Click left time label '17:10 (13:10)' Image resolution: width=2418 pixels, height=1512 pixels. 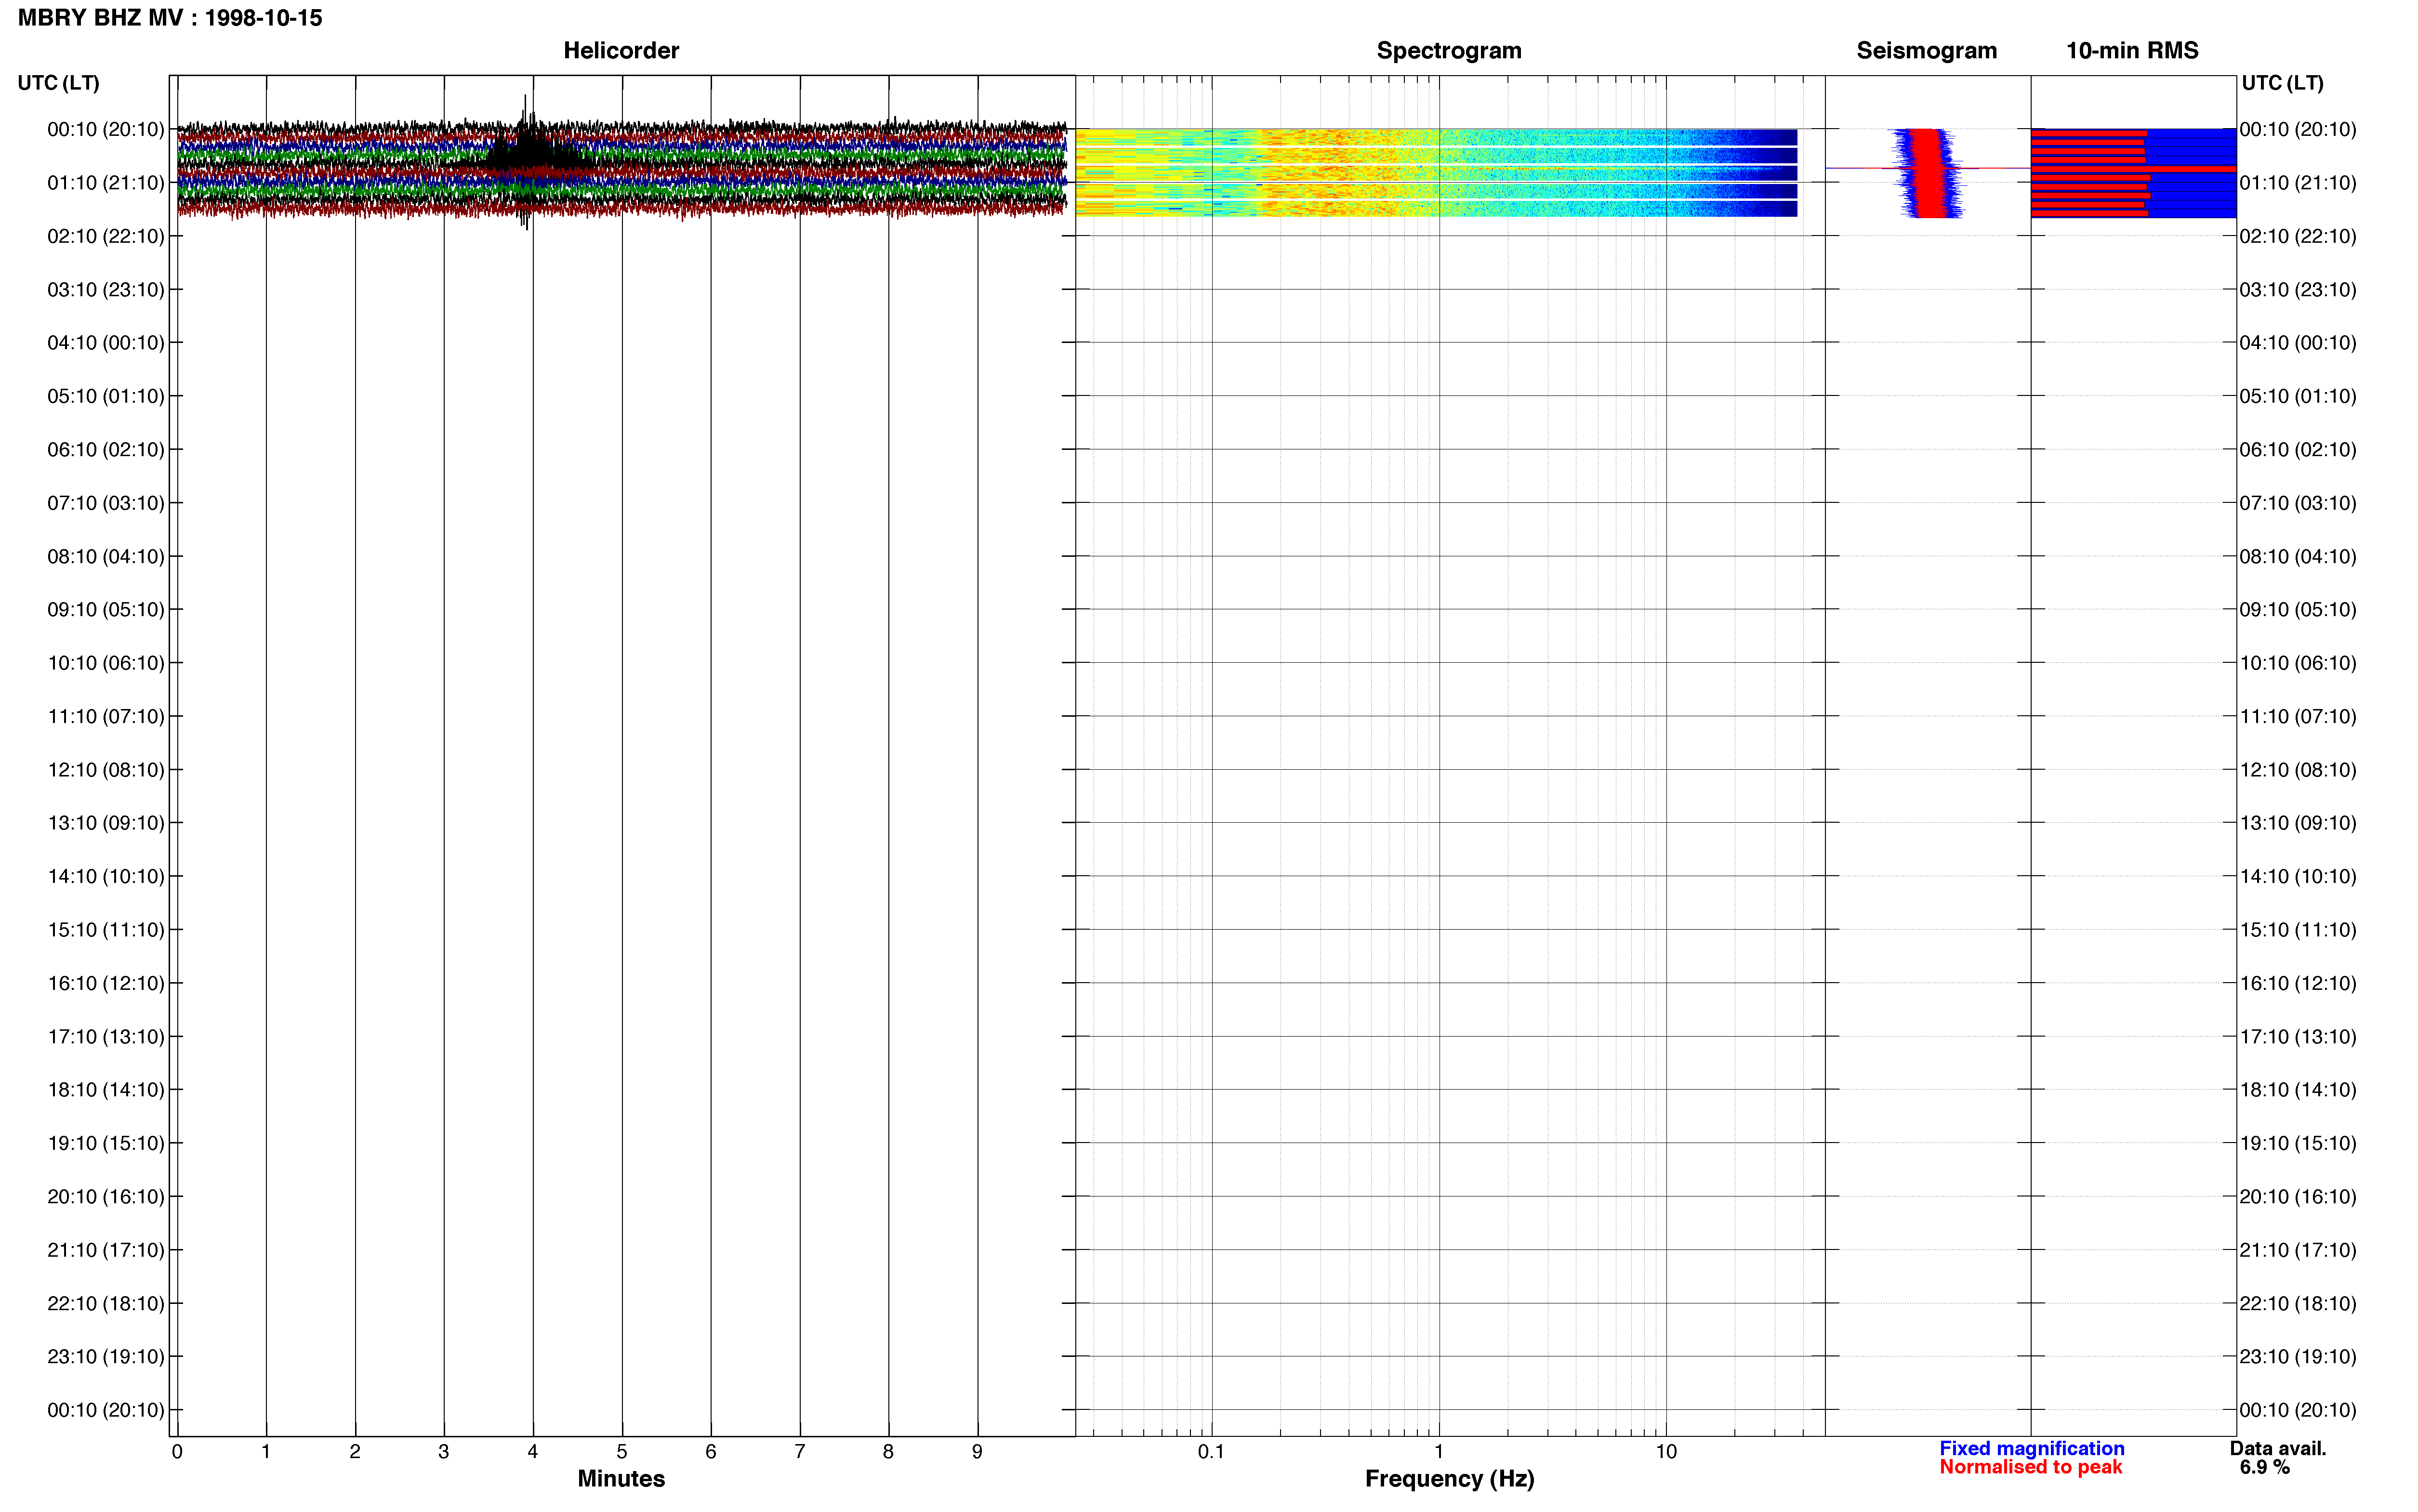click(106, 1037)
